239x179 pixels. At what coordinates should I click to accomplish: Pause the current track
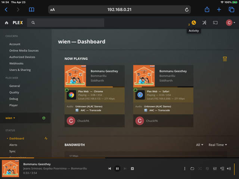pyautogui.click(x=117, y=169)
